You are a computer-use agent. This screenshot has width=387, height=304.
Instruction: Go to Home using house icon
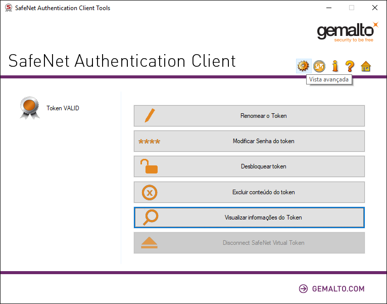[366, 66]
